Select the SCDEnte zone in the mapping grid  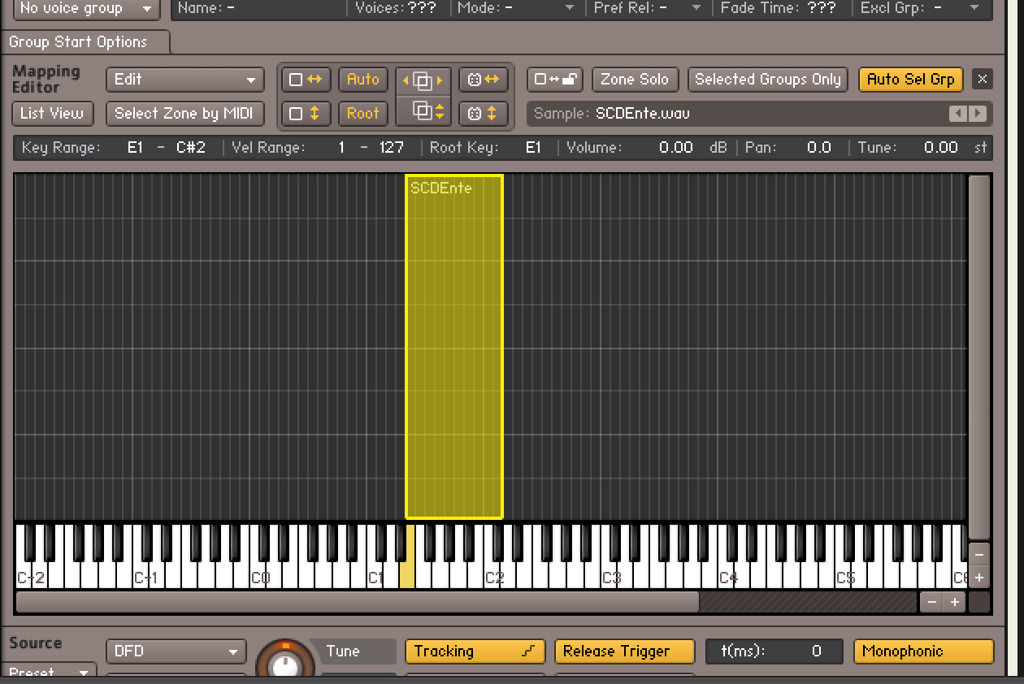[x=454, y=345]
